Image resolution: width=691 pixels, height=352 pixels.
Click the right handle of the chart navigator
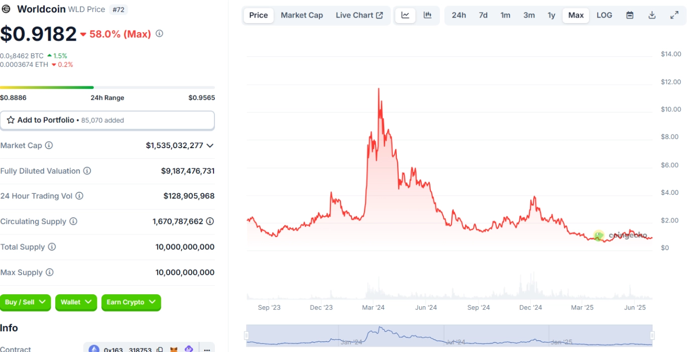(652, 335)
